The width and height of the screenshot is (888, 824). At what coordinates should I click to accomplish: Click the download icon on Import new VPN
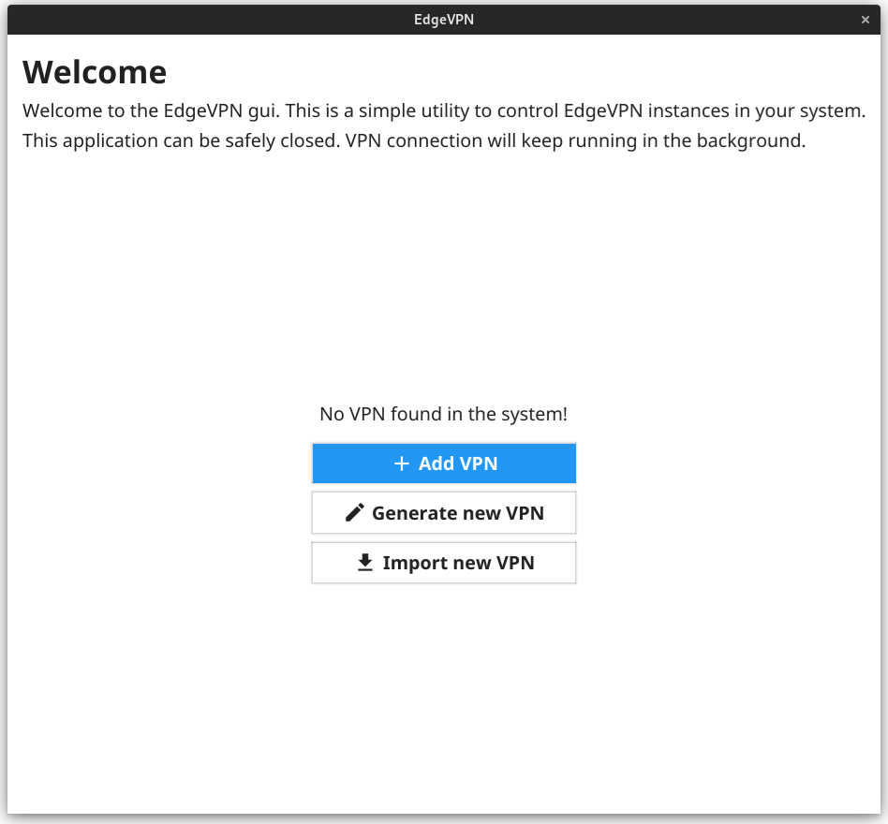(364, 562)
